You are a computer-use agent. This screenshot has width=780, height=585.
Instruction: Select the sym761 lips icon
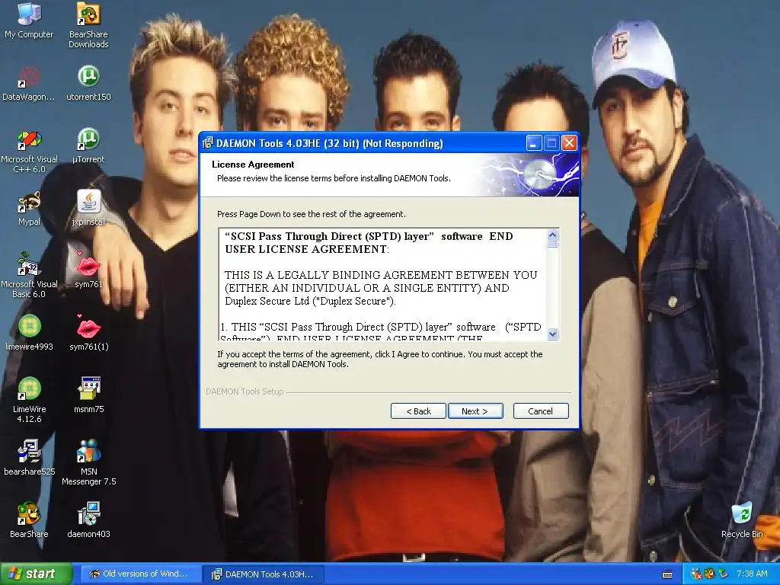point(88,270)
